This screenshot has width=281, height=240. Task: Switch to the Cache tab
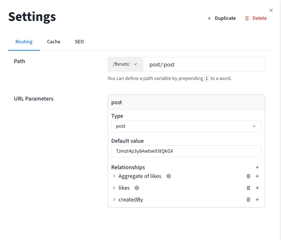[54, 42]
